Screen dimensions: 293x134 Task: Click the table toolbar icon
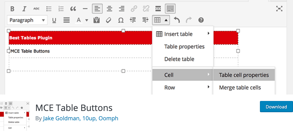157,20
